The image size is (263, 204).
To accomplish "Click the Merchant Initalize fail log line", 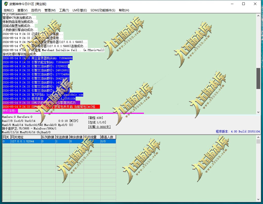I will click(53, 50).
